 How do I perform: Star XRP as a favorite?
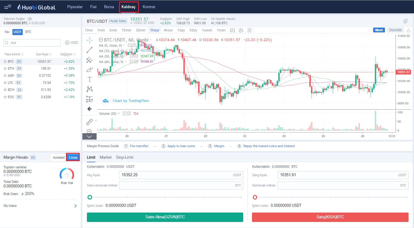[5, 76]
